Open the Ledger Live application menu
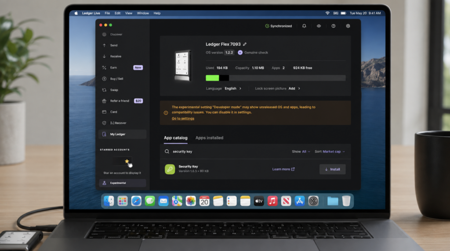The height and width of the screenshot is (251, 450). (x=91, y=13)
